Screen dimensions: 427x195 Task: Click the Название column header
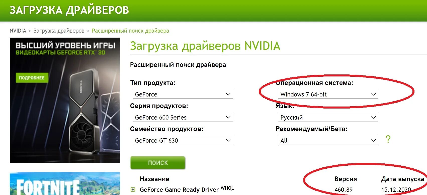click(x=154, y=179)
